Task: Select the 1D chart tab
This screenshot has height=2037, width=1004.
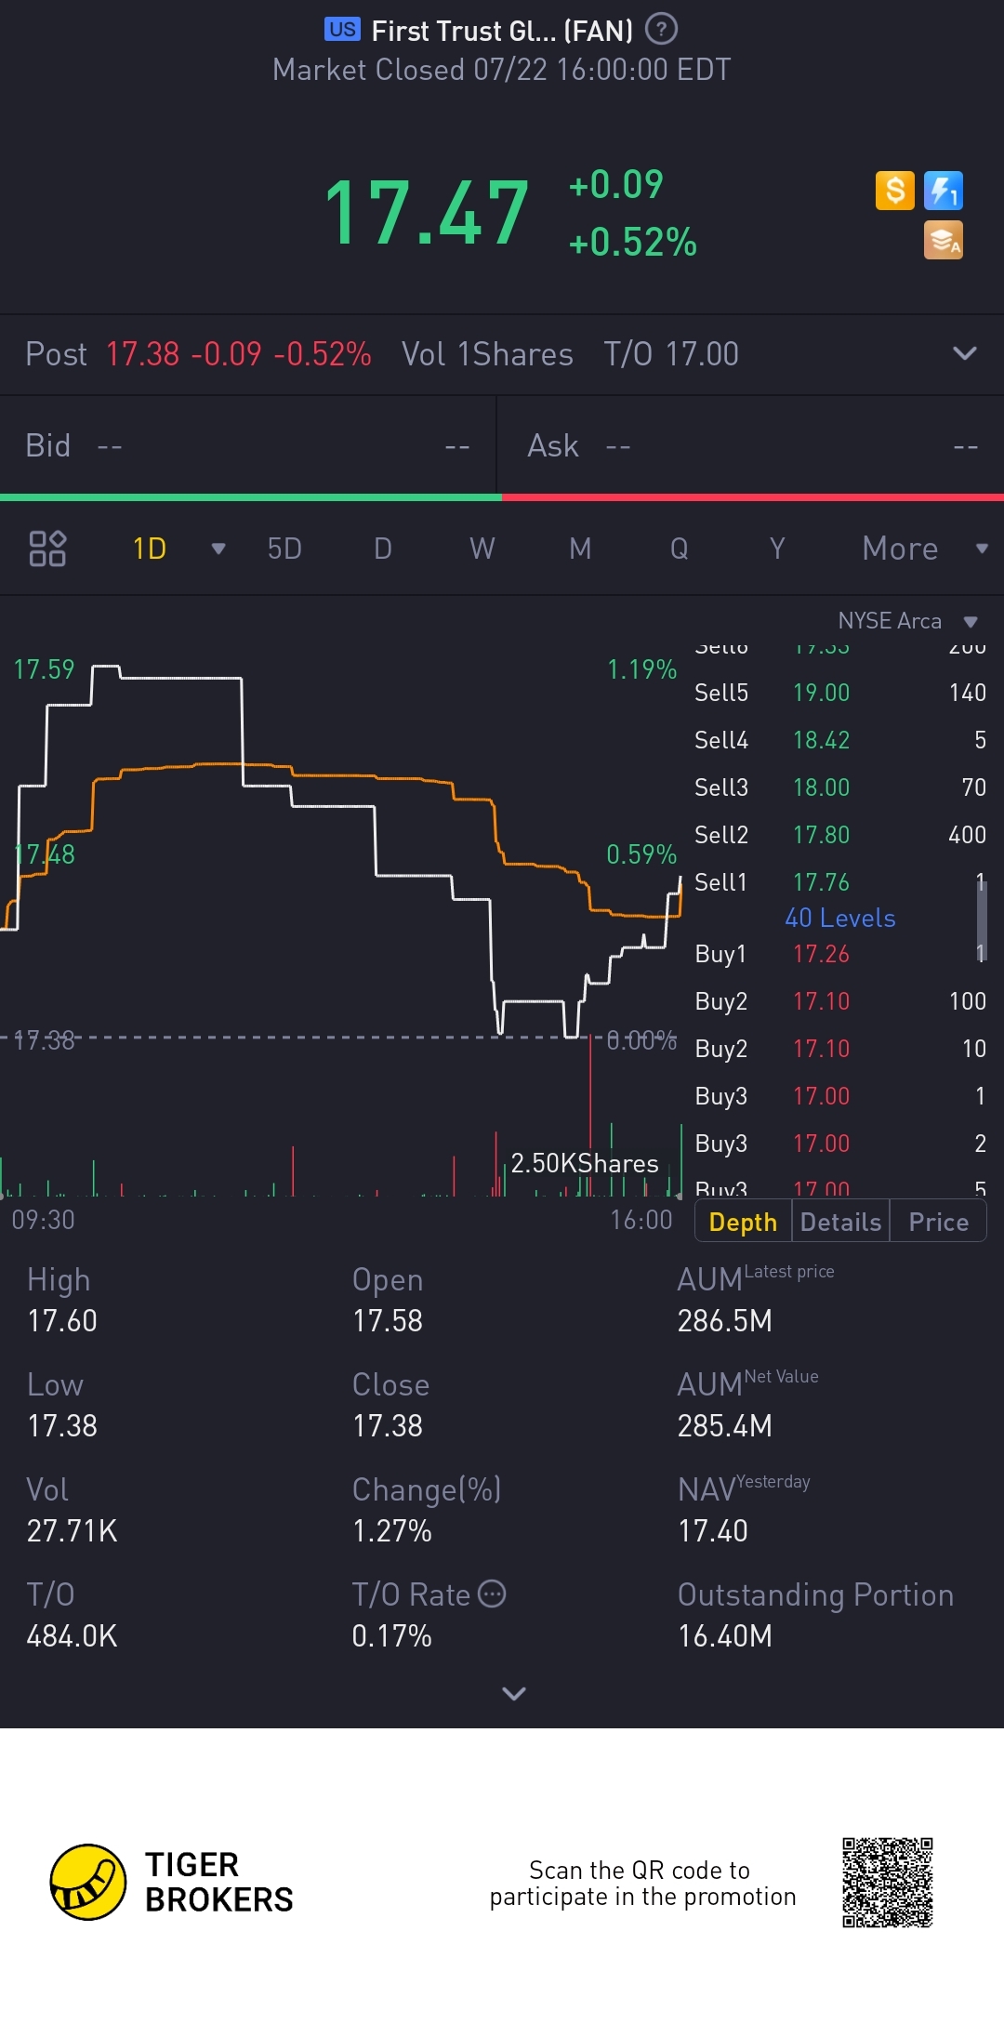Action: (150, 549)
